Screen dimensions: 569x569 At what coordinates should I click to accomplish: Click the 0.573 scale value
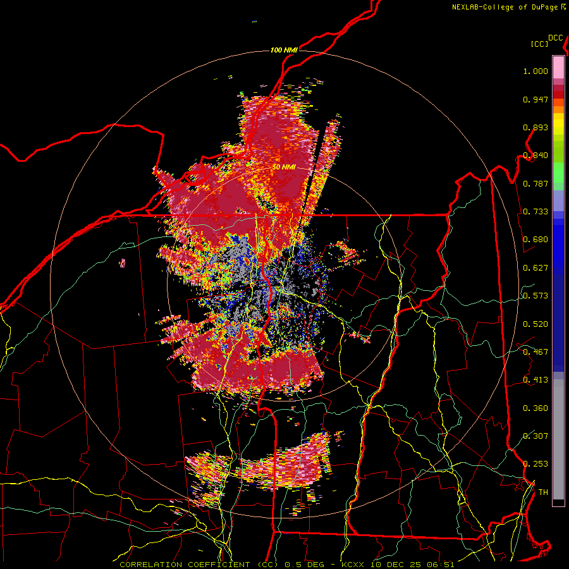tap(535, 296)
